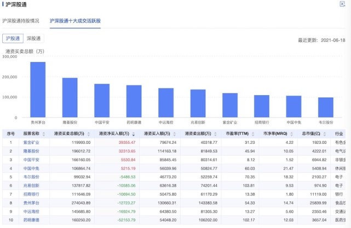Open the 沪深股通十大成交活跃股 tab
The image size is (351, 228).
coord(75,21)
